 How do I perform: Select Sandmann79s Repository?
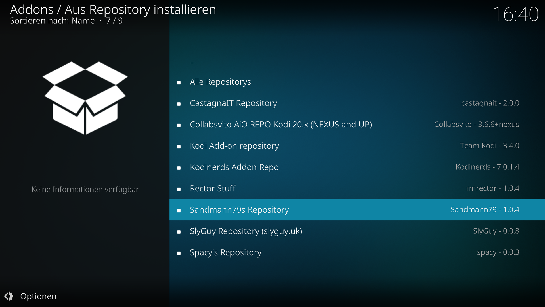[357, 210]
